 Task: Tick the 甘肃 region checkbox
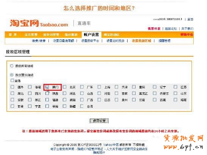point(12,106)
